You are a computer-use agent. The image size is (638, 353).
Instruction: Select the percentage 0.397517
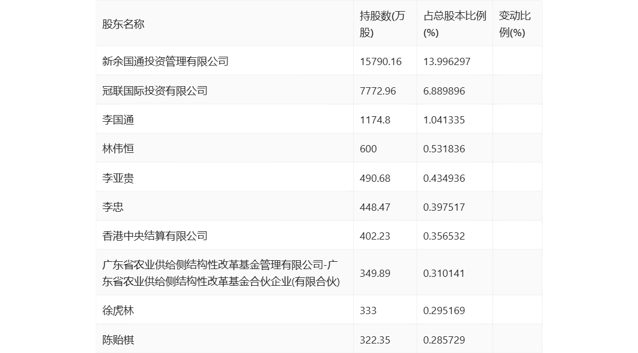pyautogui.click(x=444, y=207)
